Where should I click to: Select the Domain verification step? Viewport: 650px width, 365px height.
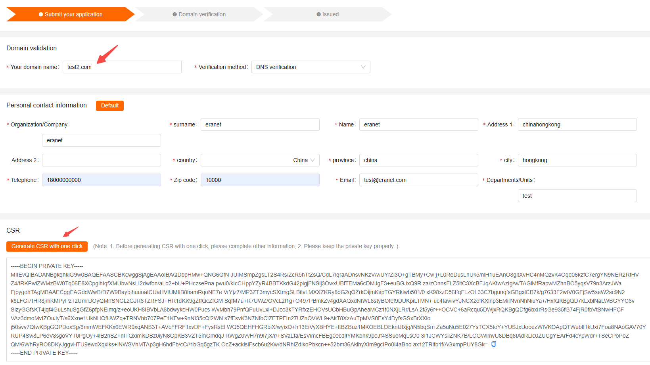199,14
